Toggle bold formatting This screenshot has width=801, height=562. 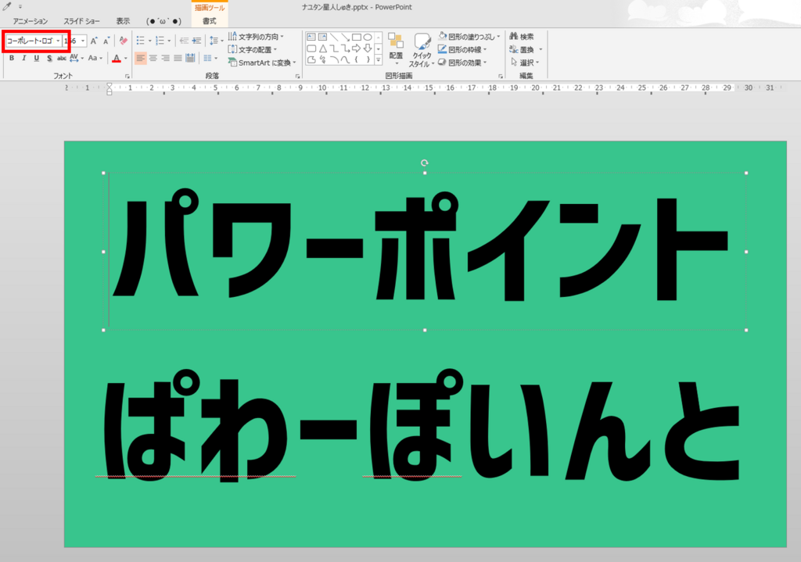click(12, 58)
